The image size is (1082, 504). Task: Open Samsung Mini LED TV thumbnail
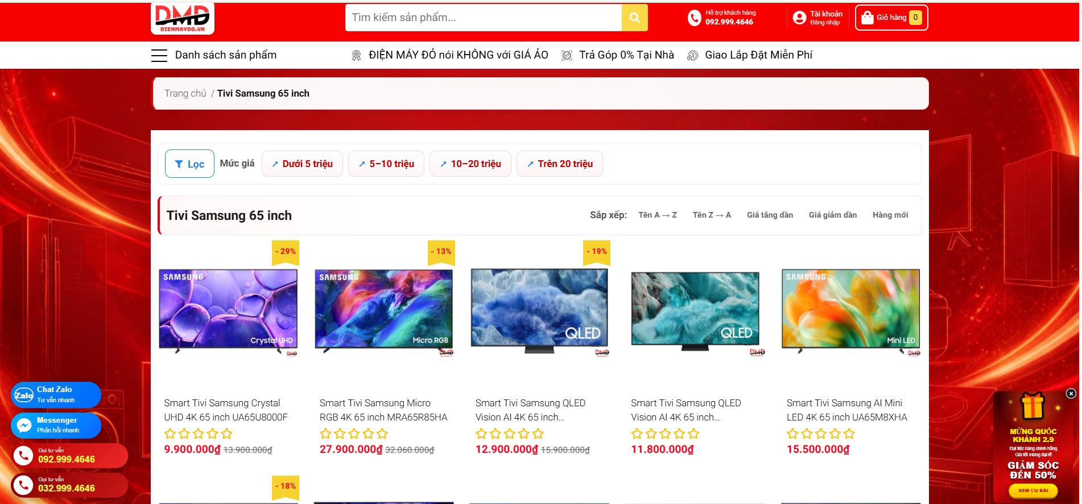(x=851, y=312)
